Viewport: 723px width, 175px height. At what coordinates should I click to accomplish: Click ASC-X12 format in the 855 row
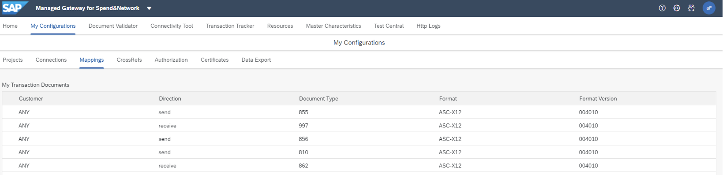(450, 112)
